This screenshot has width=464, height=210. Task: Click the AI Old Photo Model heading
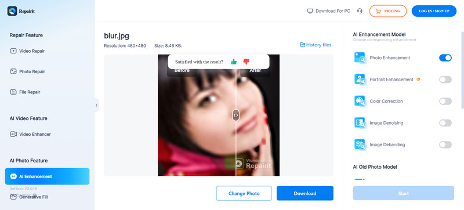(375, 167)
